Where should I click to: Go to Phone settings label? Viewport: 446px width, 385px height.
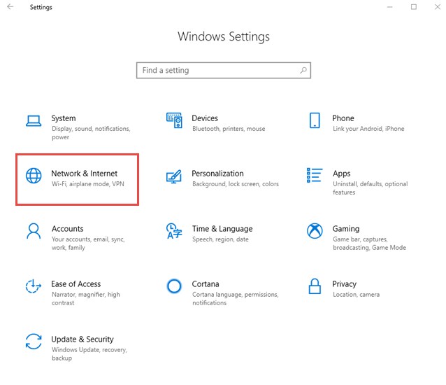343,118
